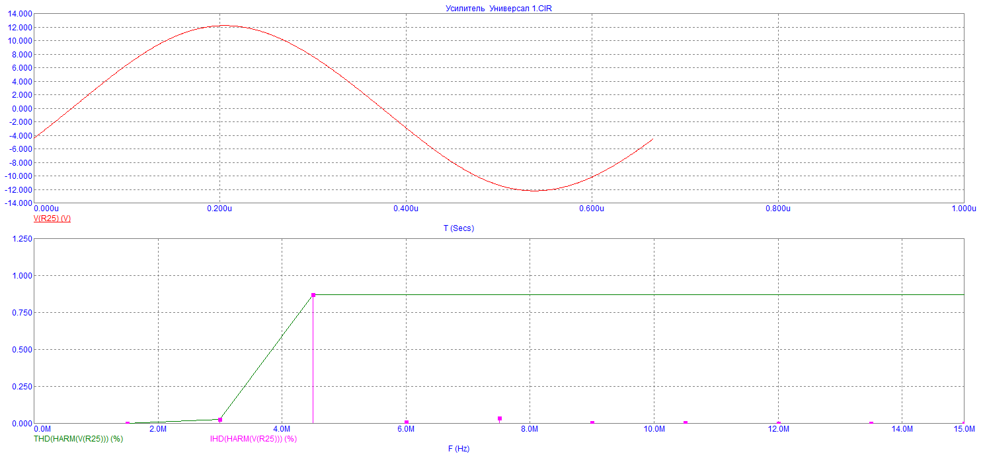The width and height of the screenshot is (985, 462).
Task: Click the magenta harmonic marker at 4.5M peak
Action: coord(313,295)
